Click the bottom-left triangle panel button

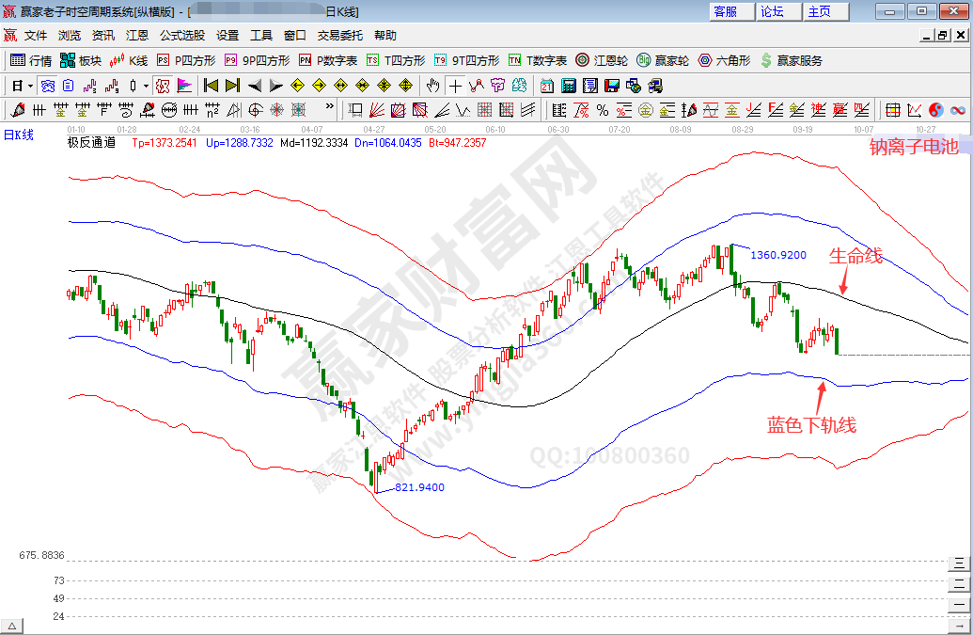[x=12, y=627]
